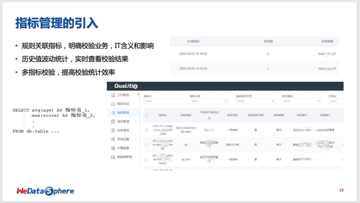Click the 关联规则 column header
This screenshot has width=360, height=203.
[x=327, y=42]
